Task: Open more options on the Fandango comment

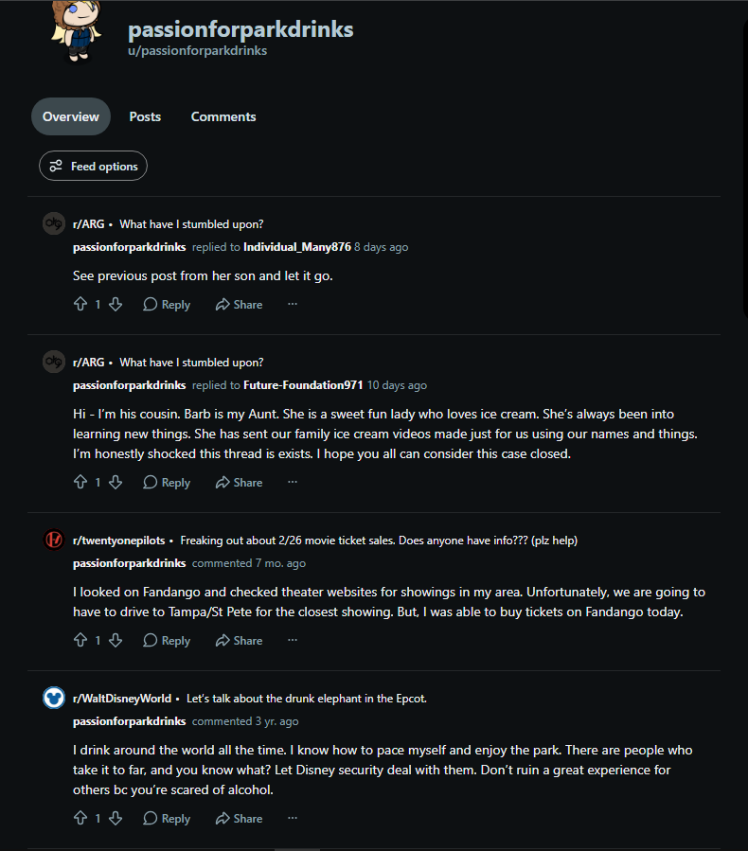Action: click(293, 640)
